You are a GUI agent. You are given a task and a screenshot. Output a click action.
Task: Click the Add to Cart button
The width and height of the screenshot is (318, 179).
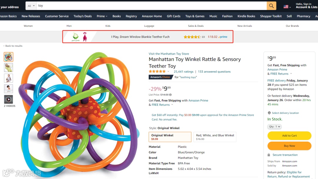coord(289,135)
